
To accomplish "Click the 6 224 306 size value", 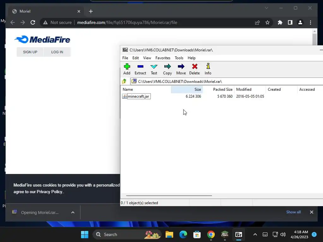I will tap(193, 96).
